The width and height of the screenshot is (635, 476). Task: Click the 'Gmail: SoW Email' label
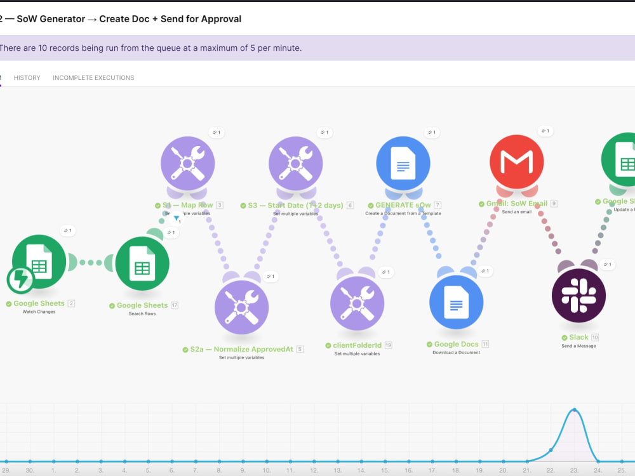coord(516,204)
